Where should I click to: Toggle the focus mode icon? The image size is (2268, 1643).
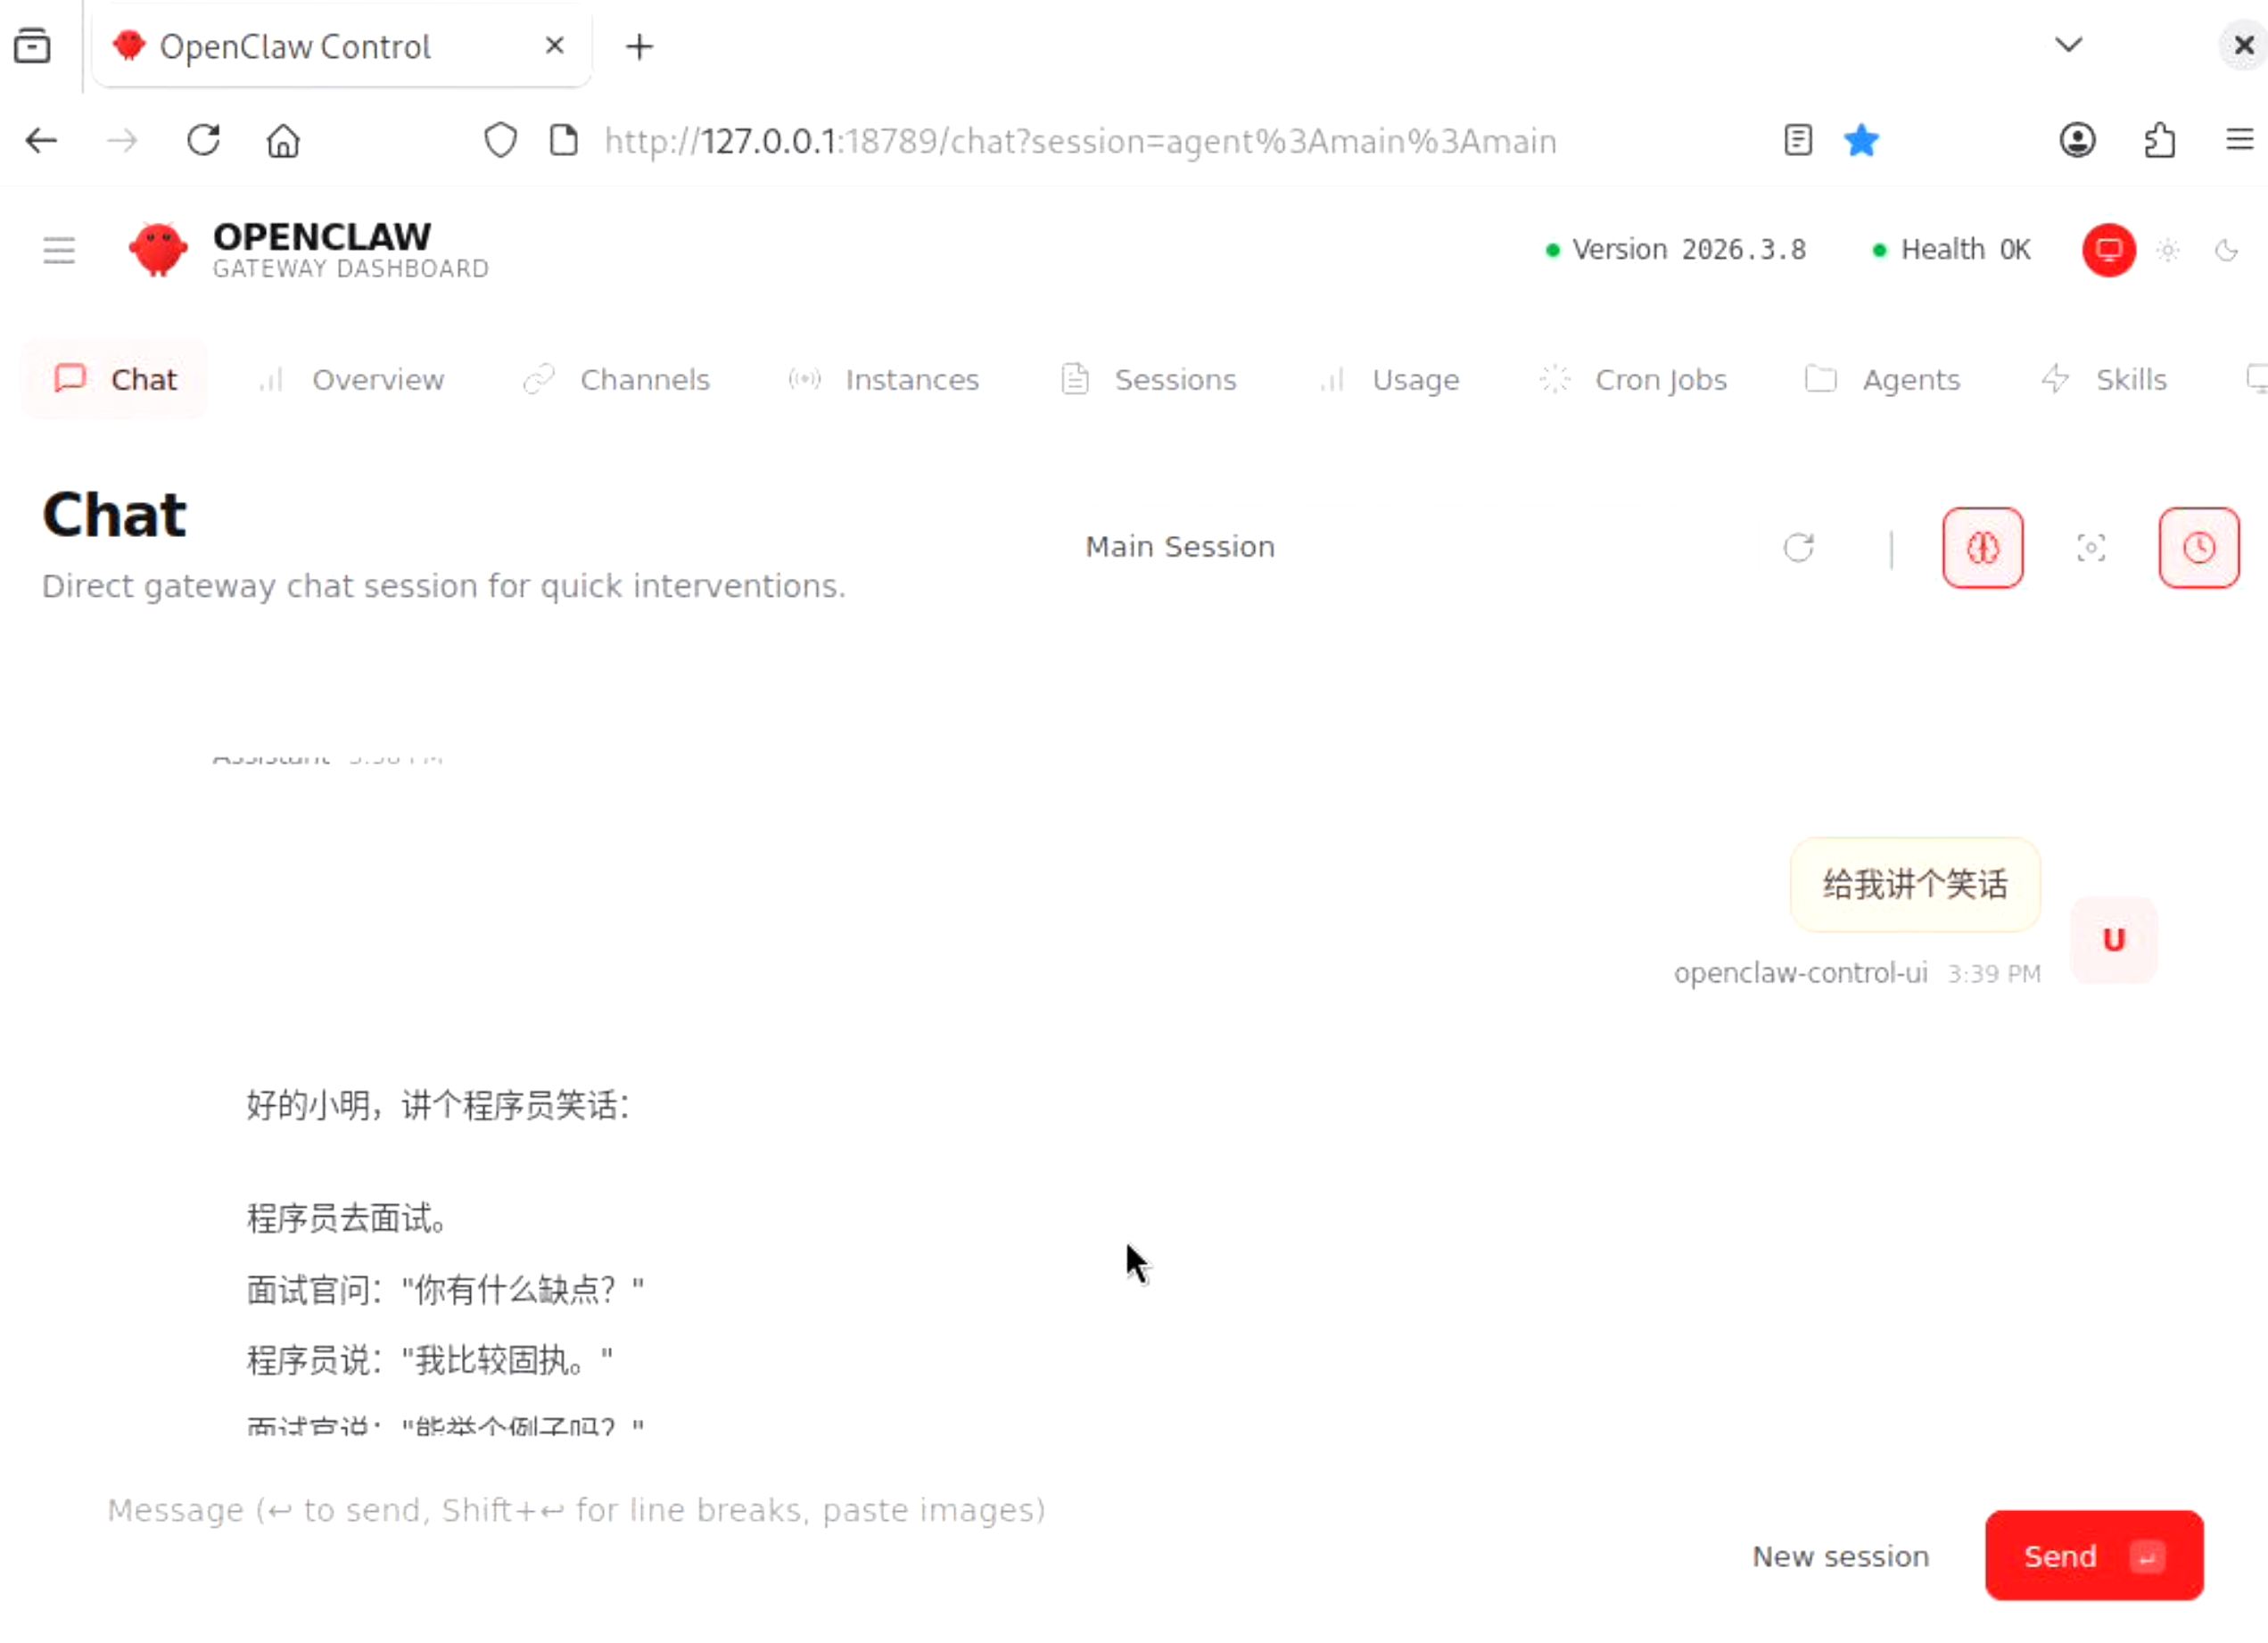[x=2090, y=548]
